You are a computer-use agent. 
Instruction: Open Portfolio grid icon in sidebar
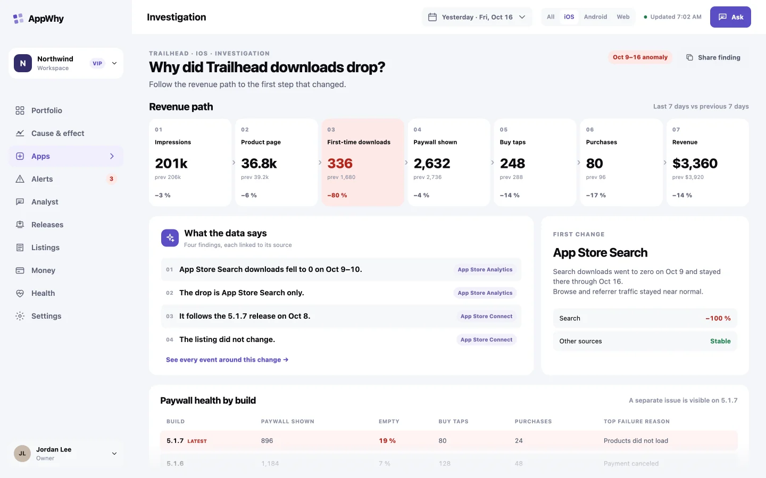(x=20, y=110)
